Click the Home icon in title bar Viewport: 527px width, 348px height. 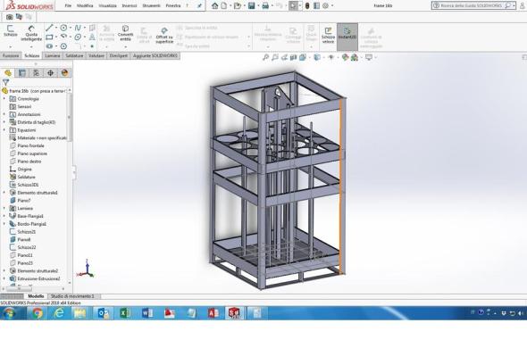pyautogui.click(x=214, y=5)
